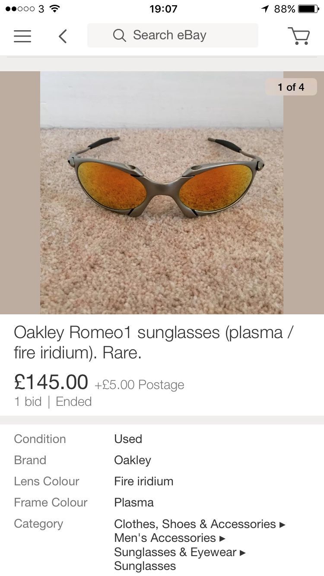Viewport: 324px width, 576px height.
Task: Tap the arrow after Sunglasses & Eyewear
Action: [243, 553]
